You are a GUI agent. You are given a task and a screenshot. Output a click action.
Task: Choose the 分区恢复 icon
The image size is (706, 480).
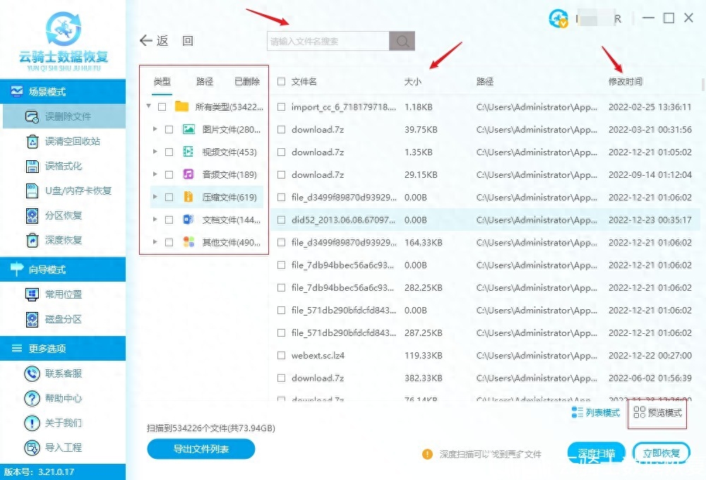click(32, 215)
